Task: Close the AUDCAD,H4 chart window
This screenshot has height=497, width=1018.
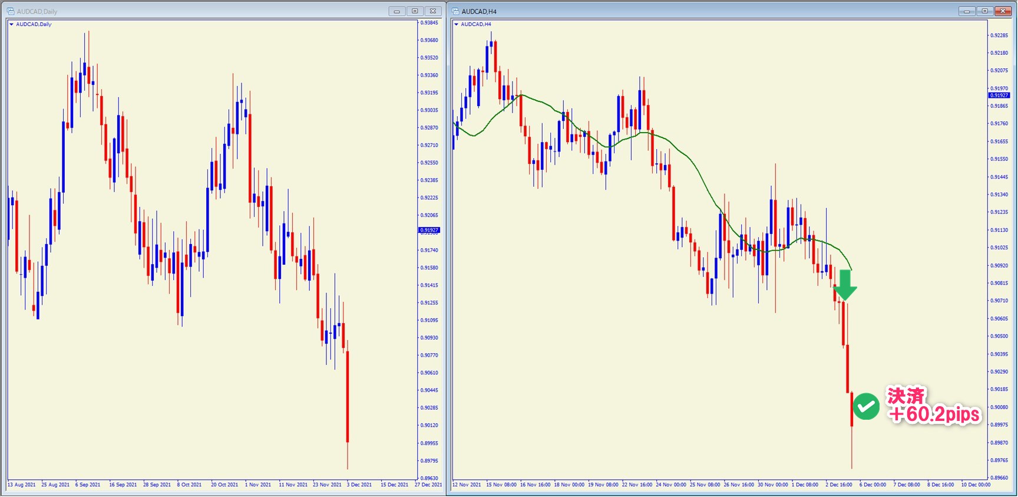Action: pyautogui.click(x=1003, y=11)
